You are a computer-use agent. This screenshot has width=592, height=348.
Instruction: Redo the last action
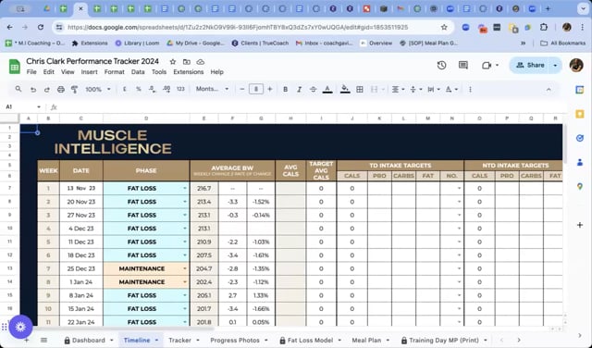click(x=47, y=90)
